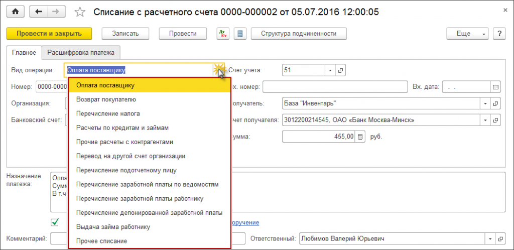Screen dimensions: 514x250
Task: Click the Провести button
Action: click(x=183, y=34)
